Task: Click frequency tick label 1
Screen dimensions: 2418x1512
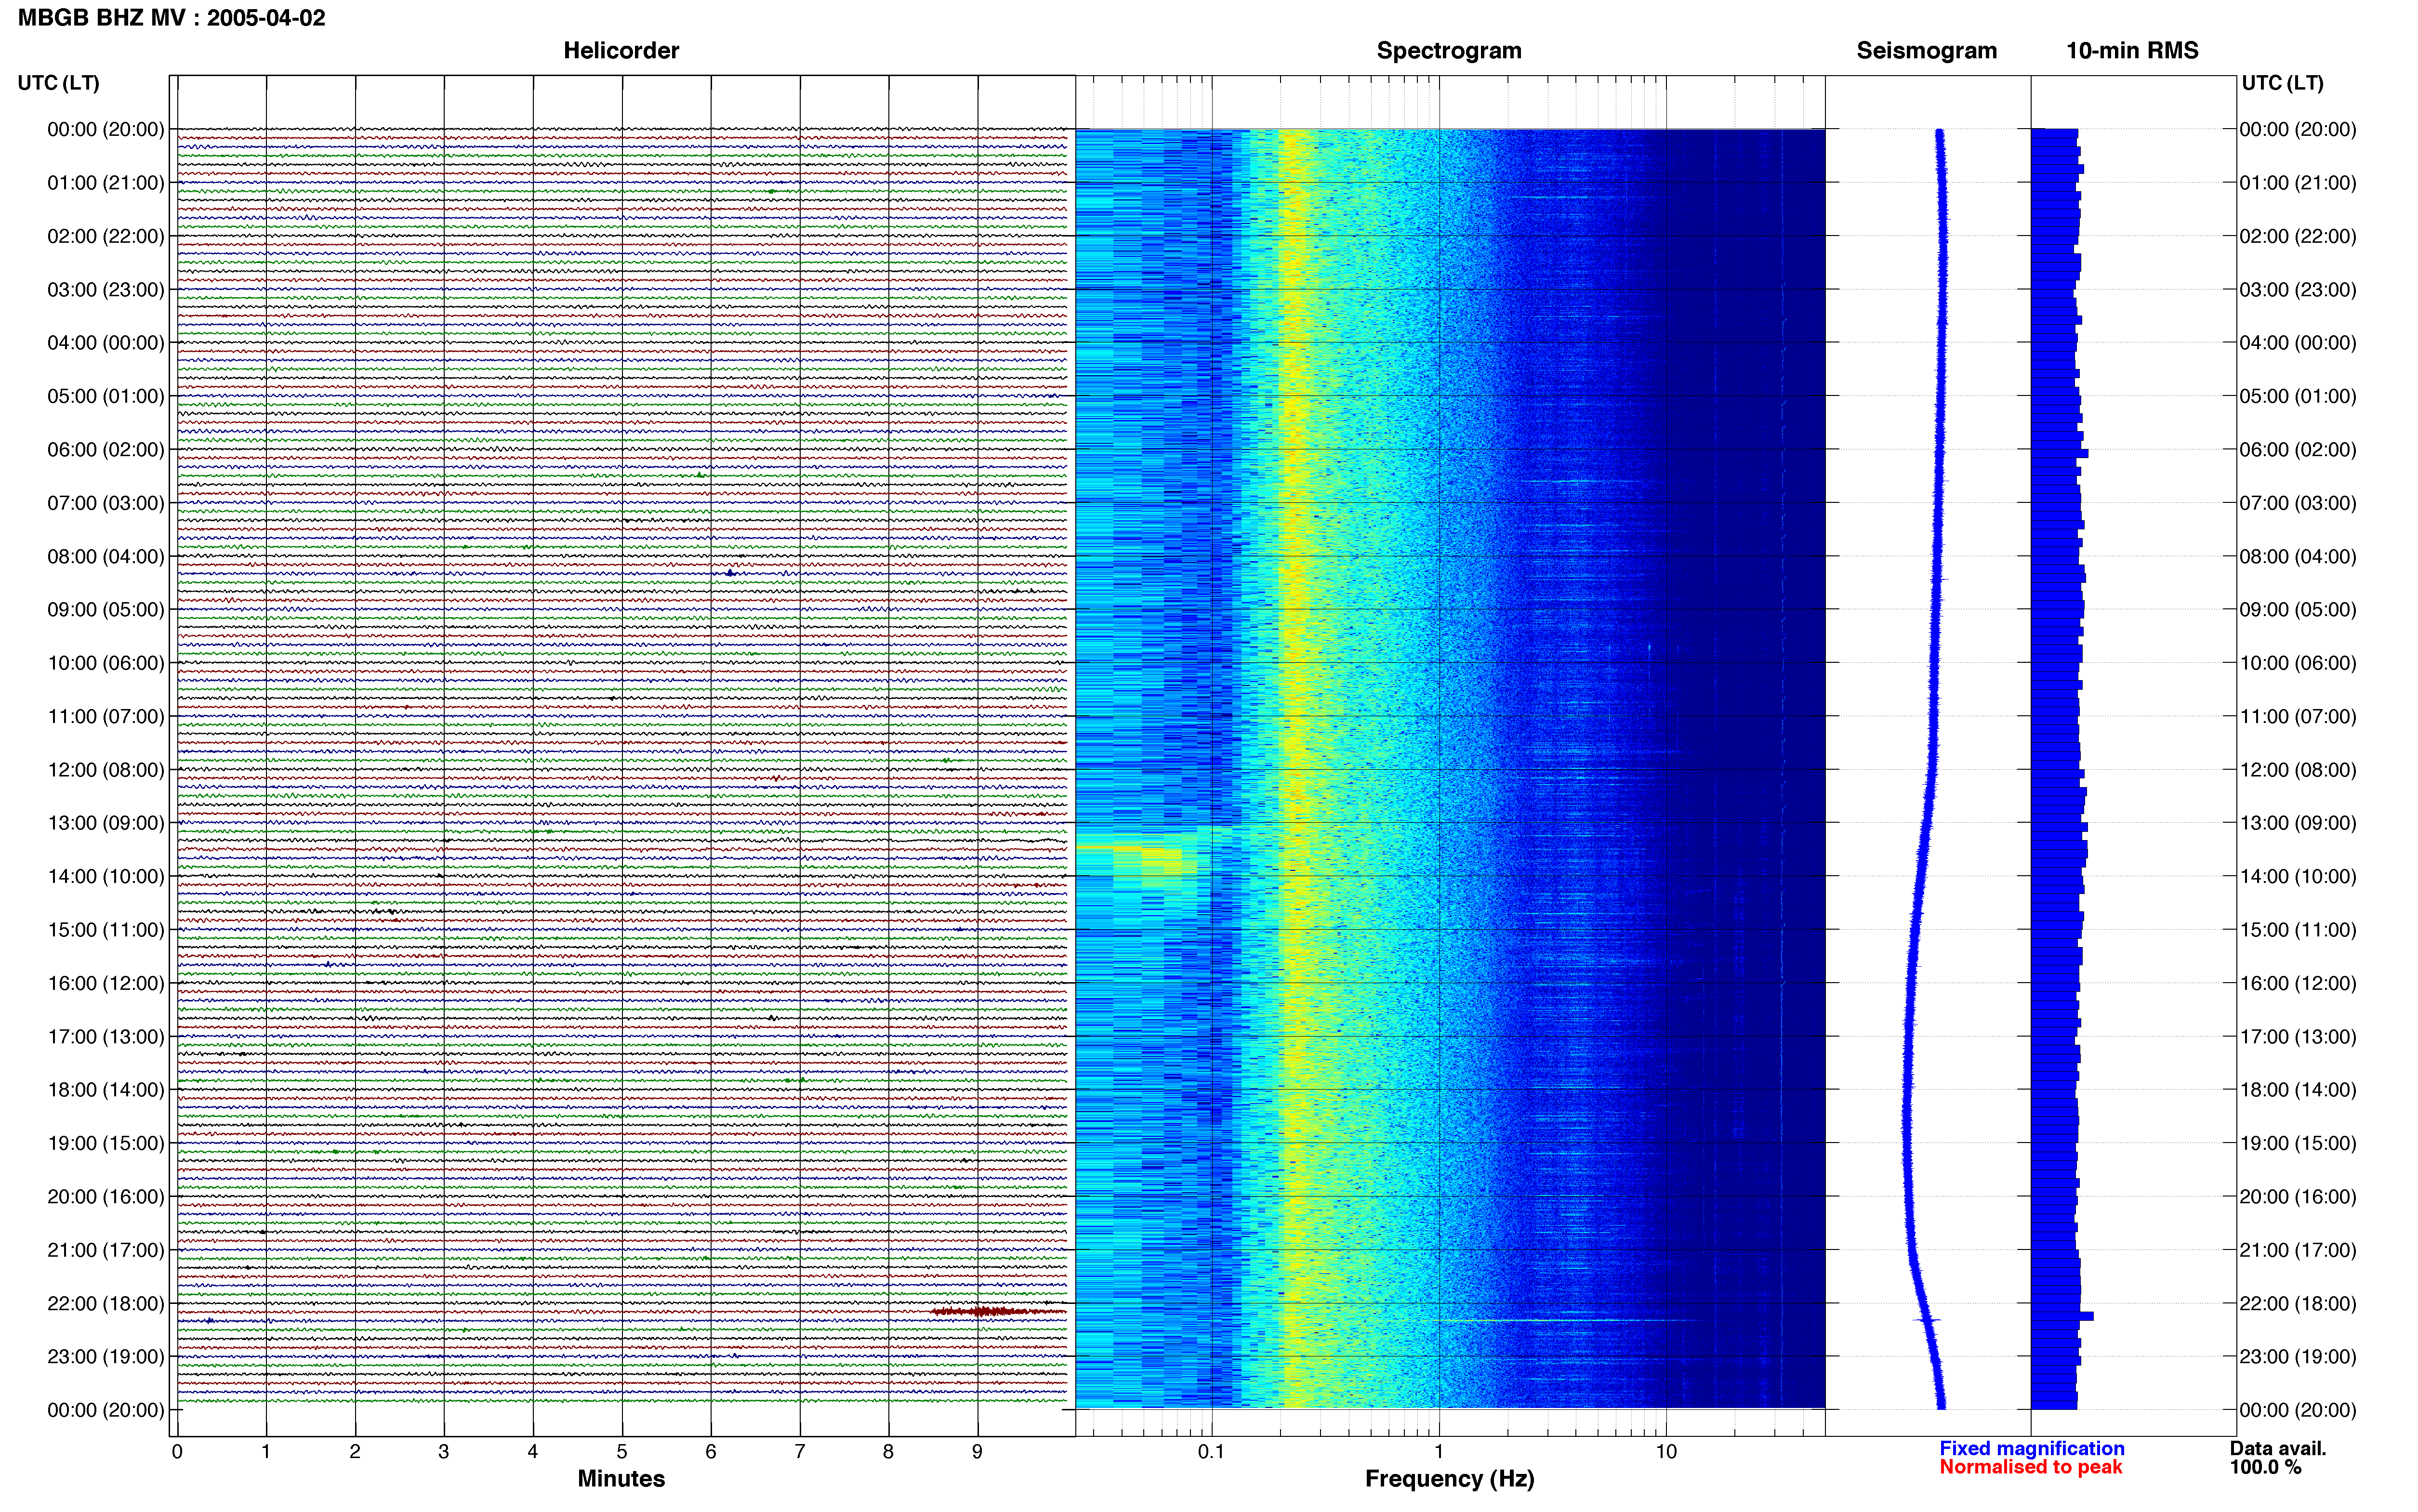Action: (x=1439, y=1451)
